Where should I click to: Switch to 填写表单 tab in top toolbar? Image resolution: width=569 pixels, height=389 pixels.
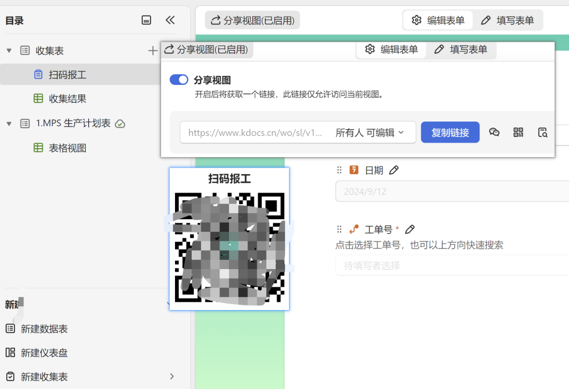point(508,21)
